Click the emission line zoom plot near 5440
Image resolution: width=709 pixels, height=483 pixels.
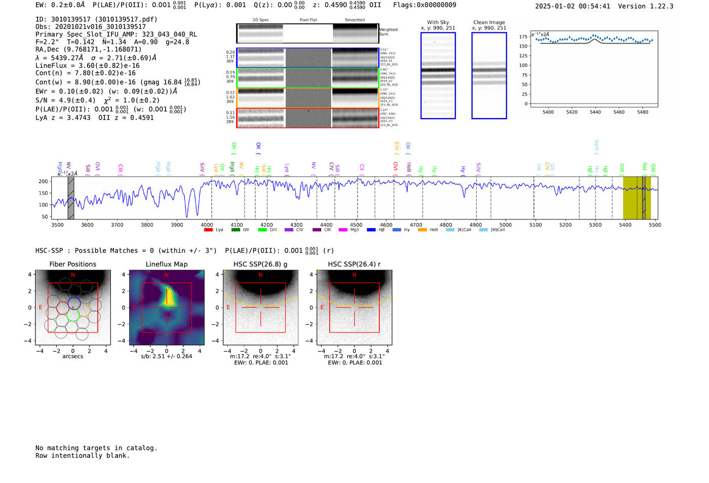[594, 69]
